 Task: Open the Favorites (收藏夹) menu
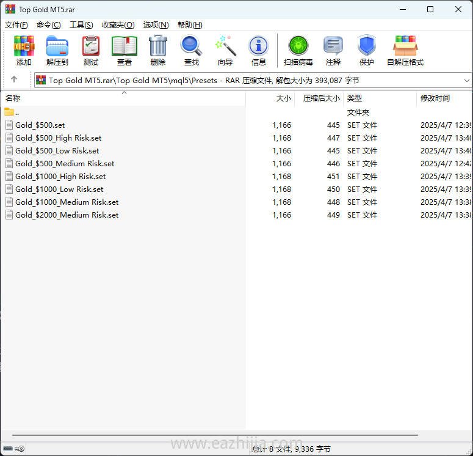click(x=118, y=25)
